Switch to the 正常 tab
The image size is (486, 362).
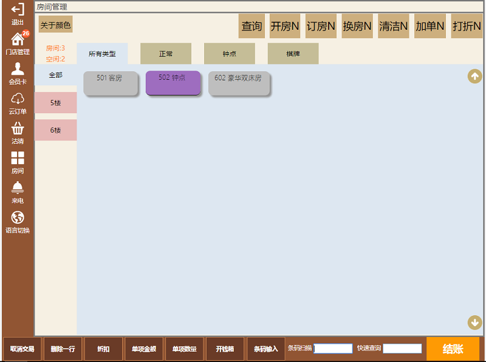click(166, 54)
